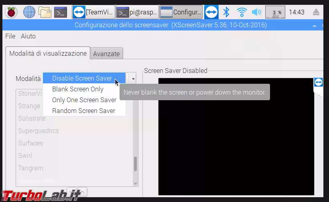
Task: Switch to Modalità di visualizzazione tab
Action: click(48, 53)
